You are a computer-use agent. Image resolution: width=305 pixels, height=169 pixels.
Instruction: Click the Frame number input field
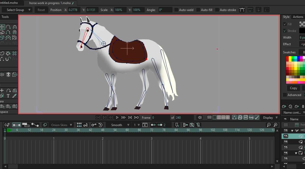pyautogui.click(x=161, y=117)
